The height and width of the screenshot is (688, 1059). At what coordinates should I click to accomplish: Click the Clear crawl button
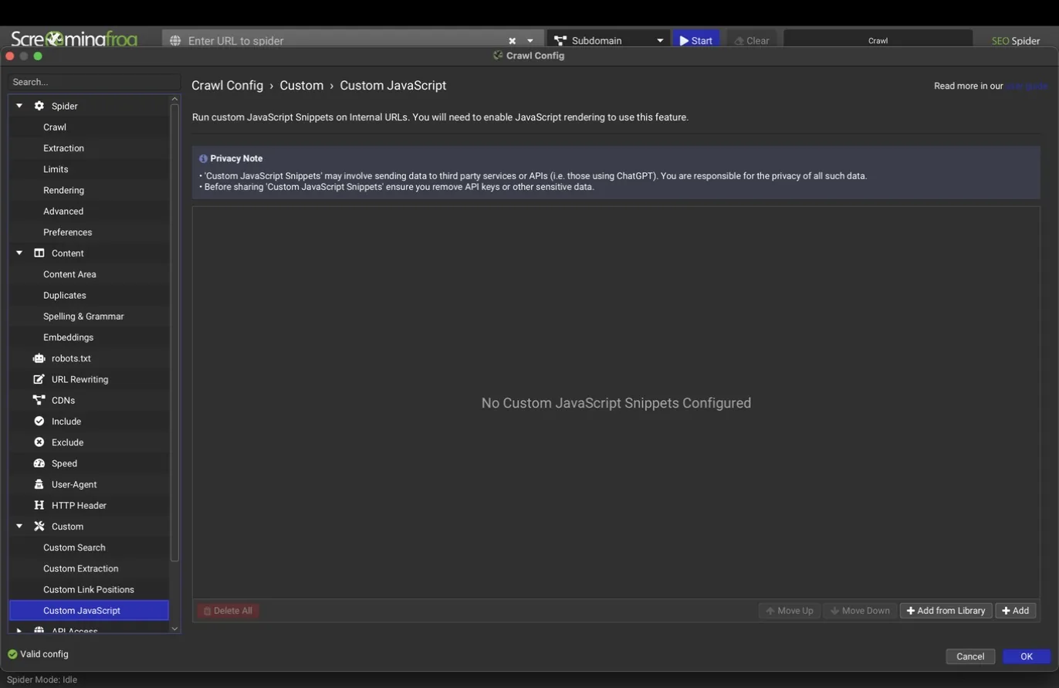pyautogui.click(x=752, y=40)
